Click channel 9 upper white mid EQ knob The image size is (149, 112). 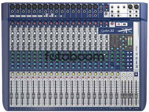click(57, 33)
